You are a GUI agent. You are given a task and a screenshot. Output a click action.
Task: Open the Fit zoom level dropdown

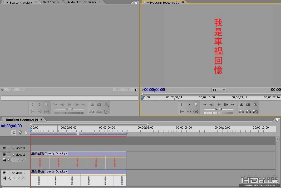219,90
